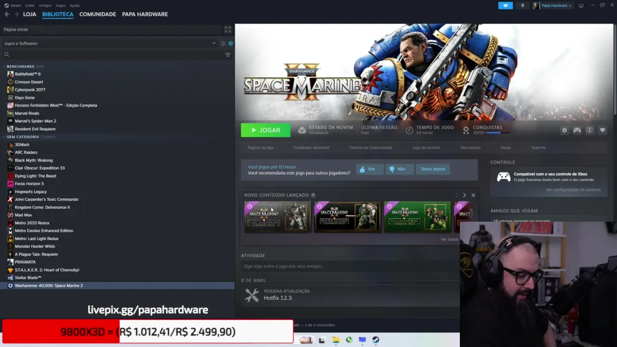
Task: Open game settings gear icon
Action: (x=564, y=130)
